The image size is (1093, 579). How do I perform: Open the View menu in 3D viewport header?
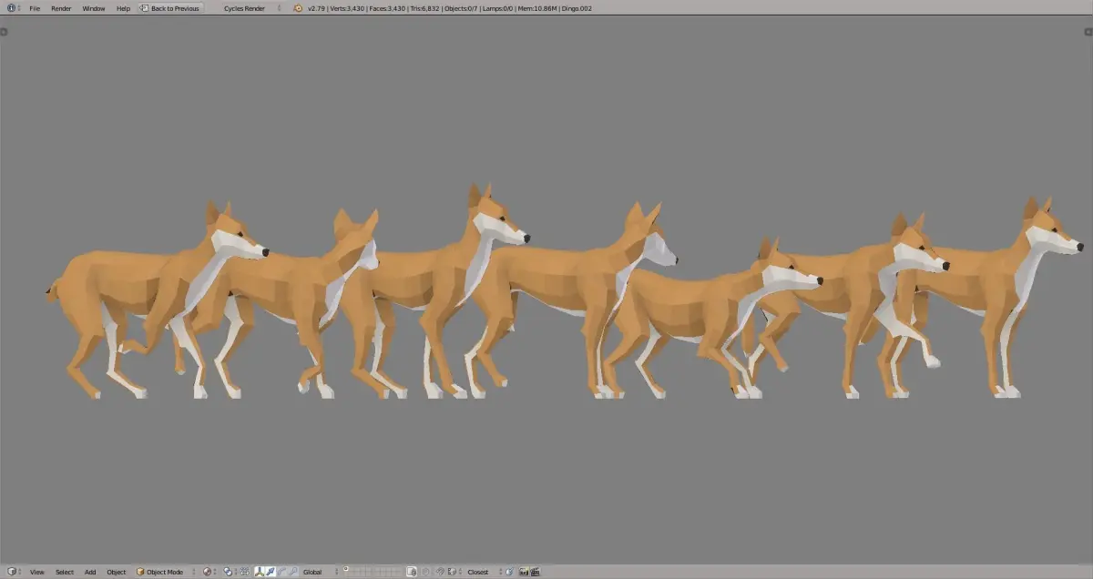coord(36,572)
